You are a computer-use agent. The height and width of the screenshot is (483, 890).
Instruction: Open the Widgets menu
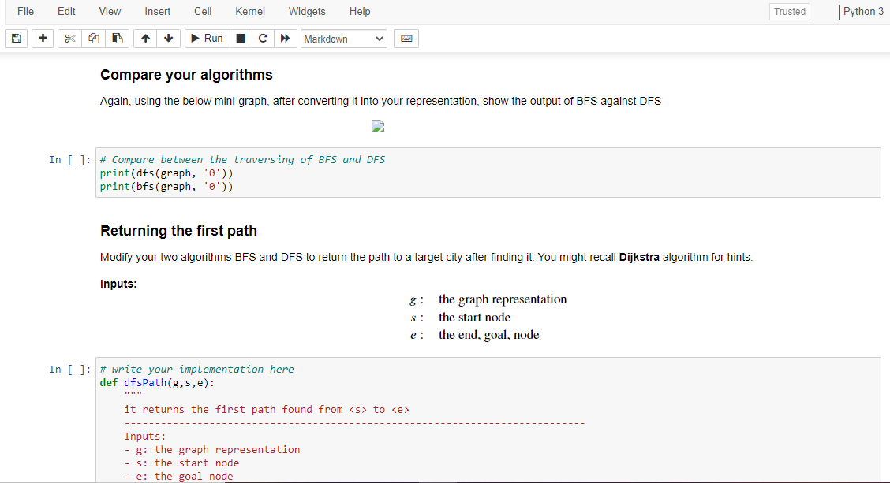307,11
